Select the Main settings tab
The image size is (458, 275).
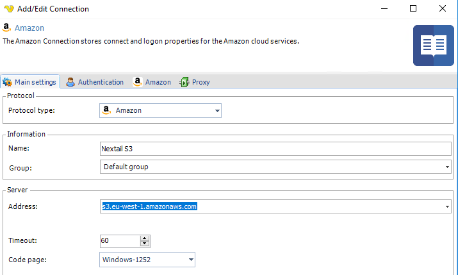tap(30, 82)
